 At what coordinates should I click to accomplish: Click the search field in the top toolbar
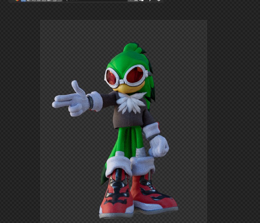[x=95, y=1]
